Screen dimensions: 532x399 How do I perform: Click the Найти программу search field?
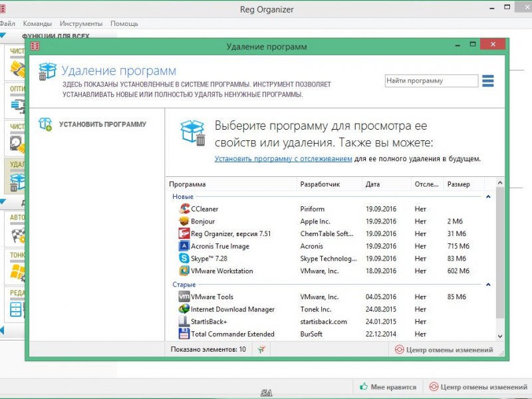pos(431,80)
